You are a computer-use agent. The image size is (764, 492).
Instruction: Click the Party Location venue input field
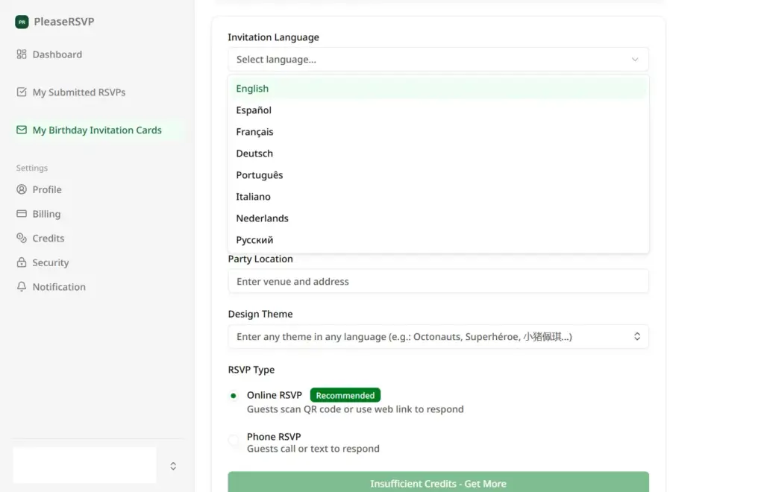(438, 281)
